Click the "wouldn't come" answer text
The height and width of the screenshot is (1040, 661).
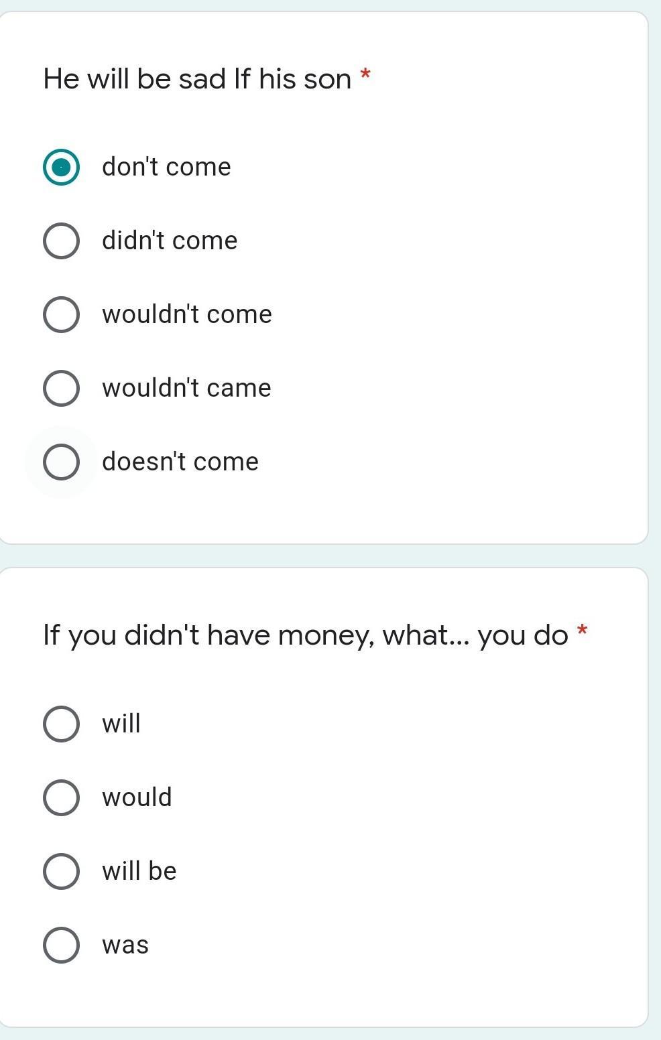pyautogui.click(x=187, y=314)
